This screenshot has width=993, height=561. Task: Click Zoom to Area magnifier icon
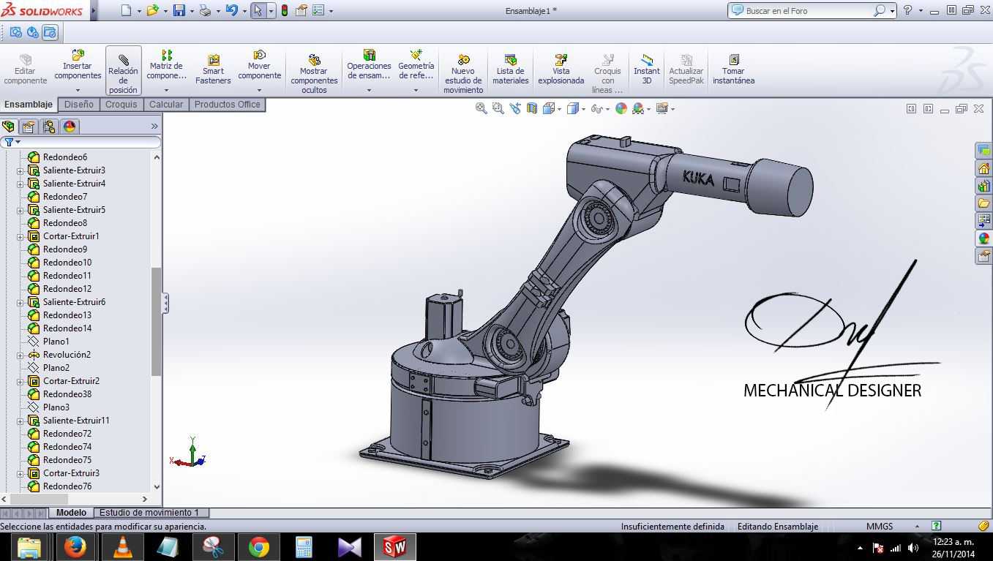click(498, 108)
